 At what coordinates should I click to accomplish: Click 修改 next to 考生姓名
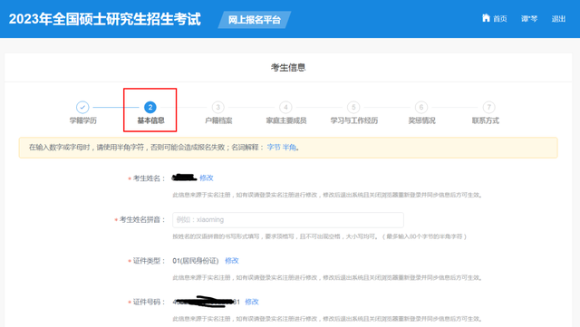click(207, 178)
